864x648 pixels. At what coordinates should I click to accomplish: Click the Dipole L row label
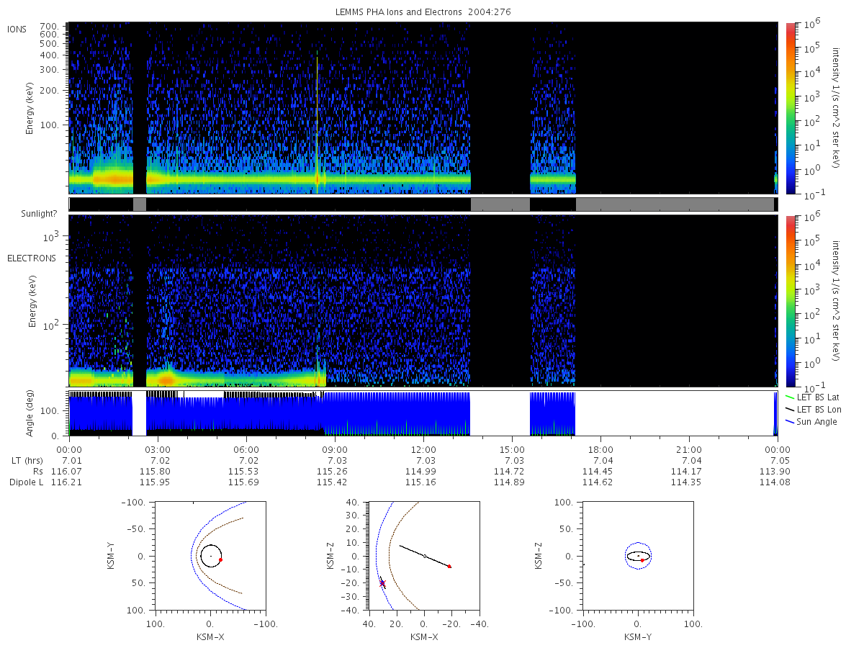point(27,482)
